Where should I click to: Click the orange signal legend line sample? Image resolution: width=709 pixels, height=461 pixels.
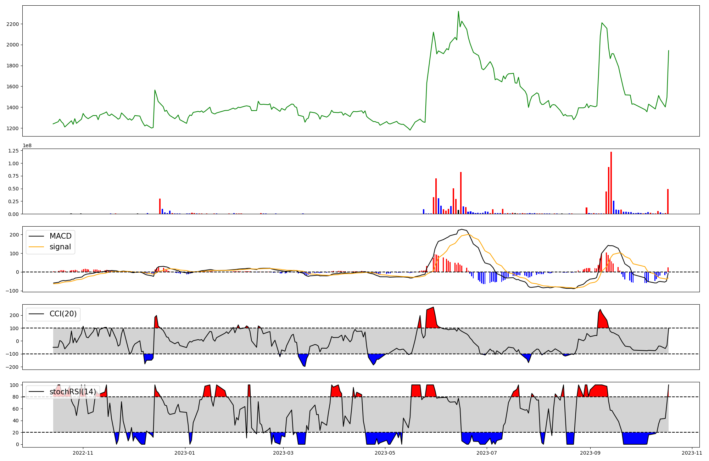click(x=36, y=247)
